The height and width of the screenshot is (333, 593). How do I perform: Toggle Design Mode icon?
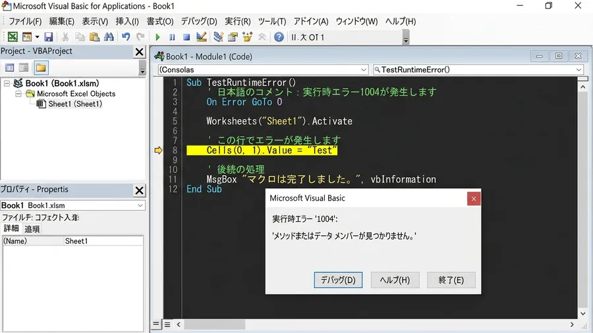201,37
